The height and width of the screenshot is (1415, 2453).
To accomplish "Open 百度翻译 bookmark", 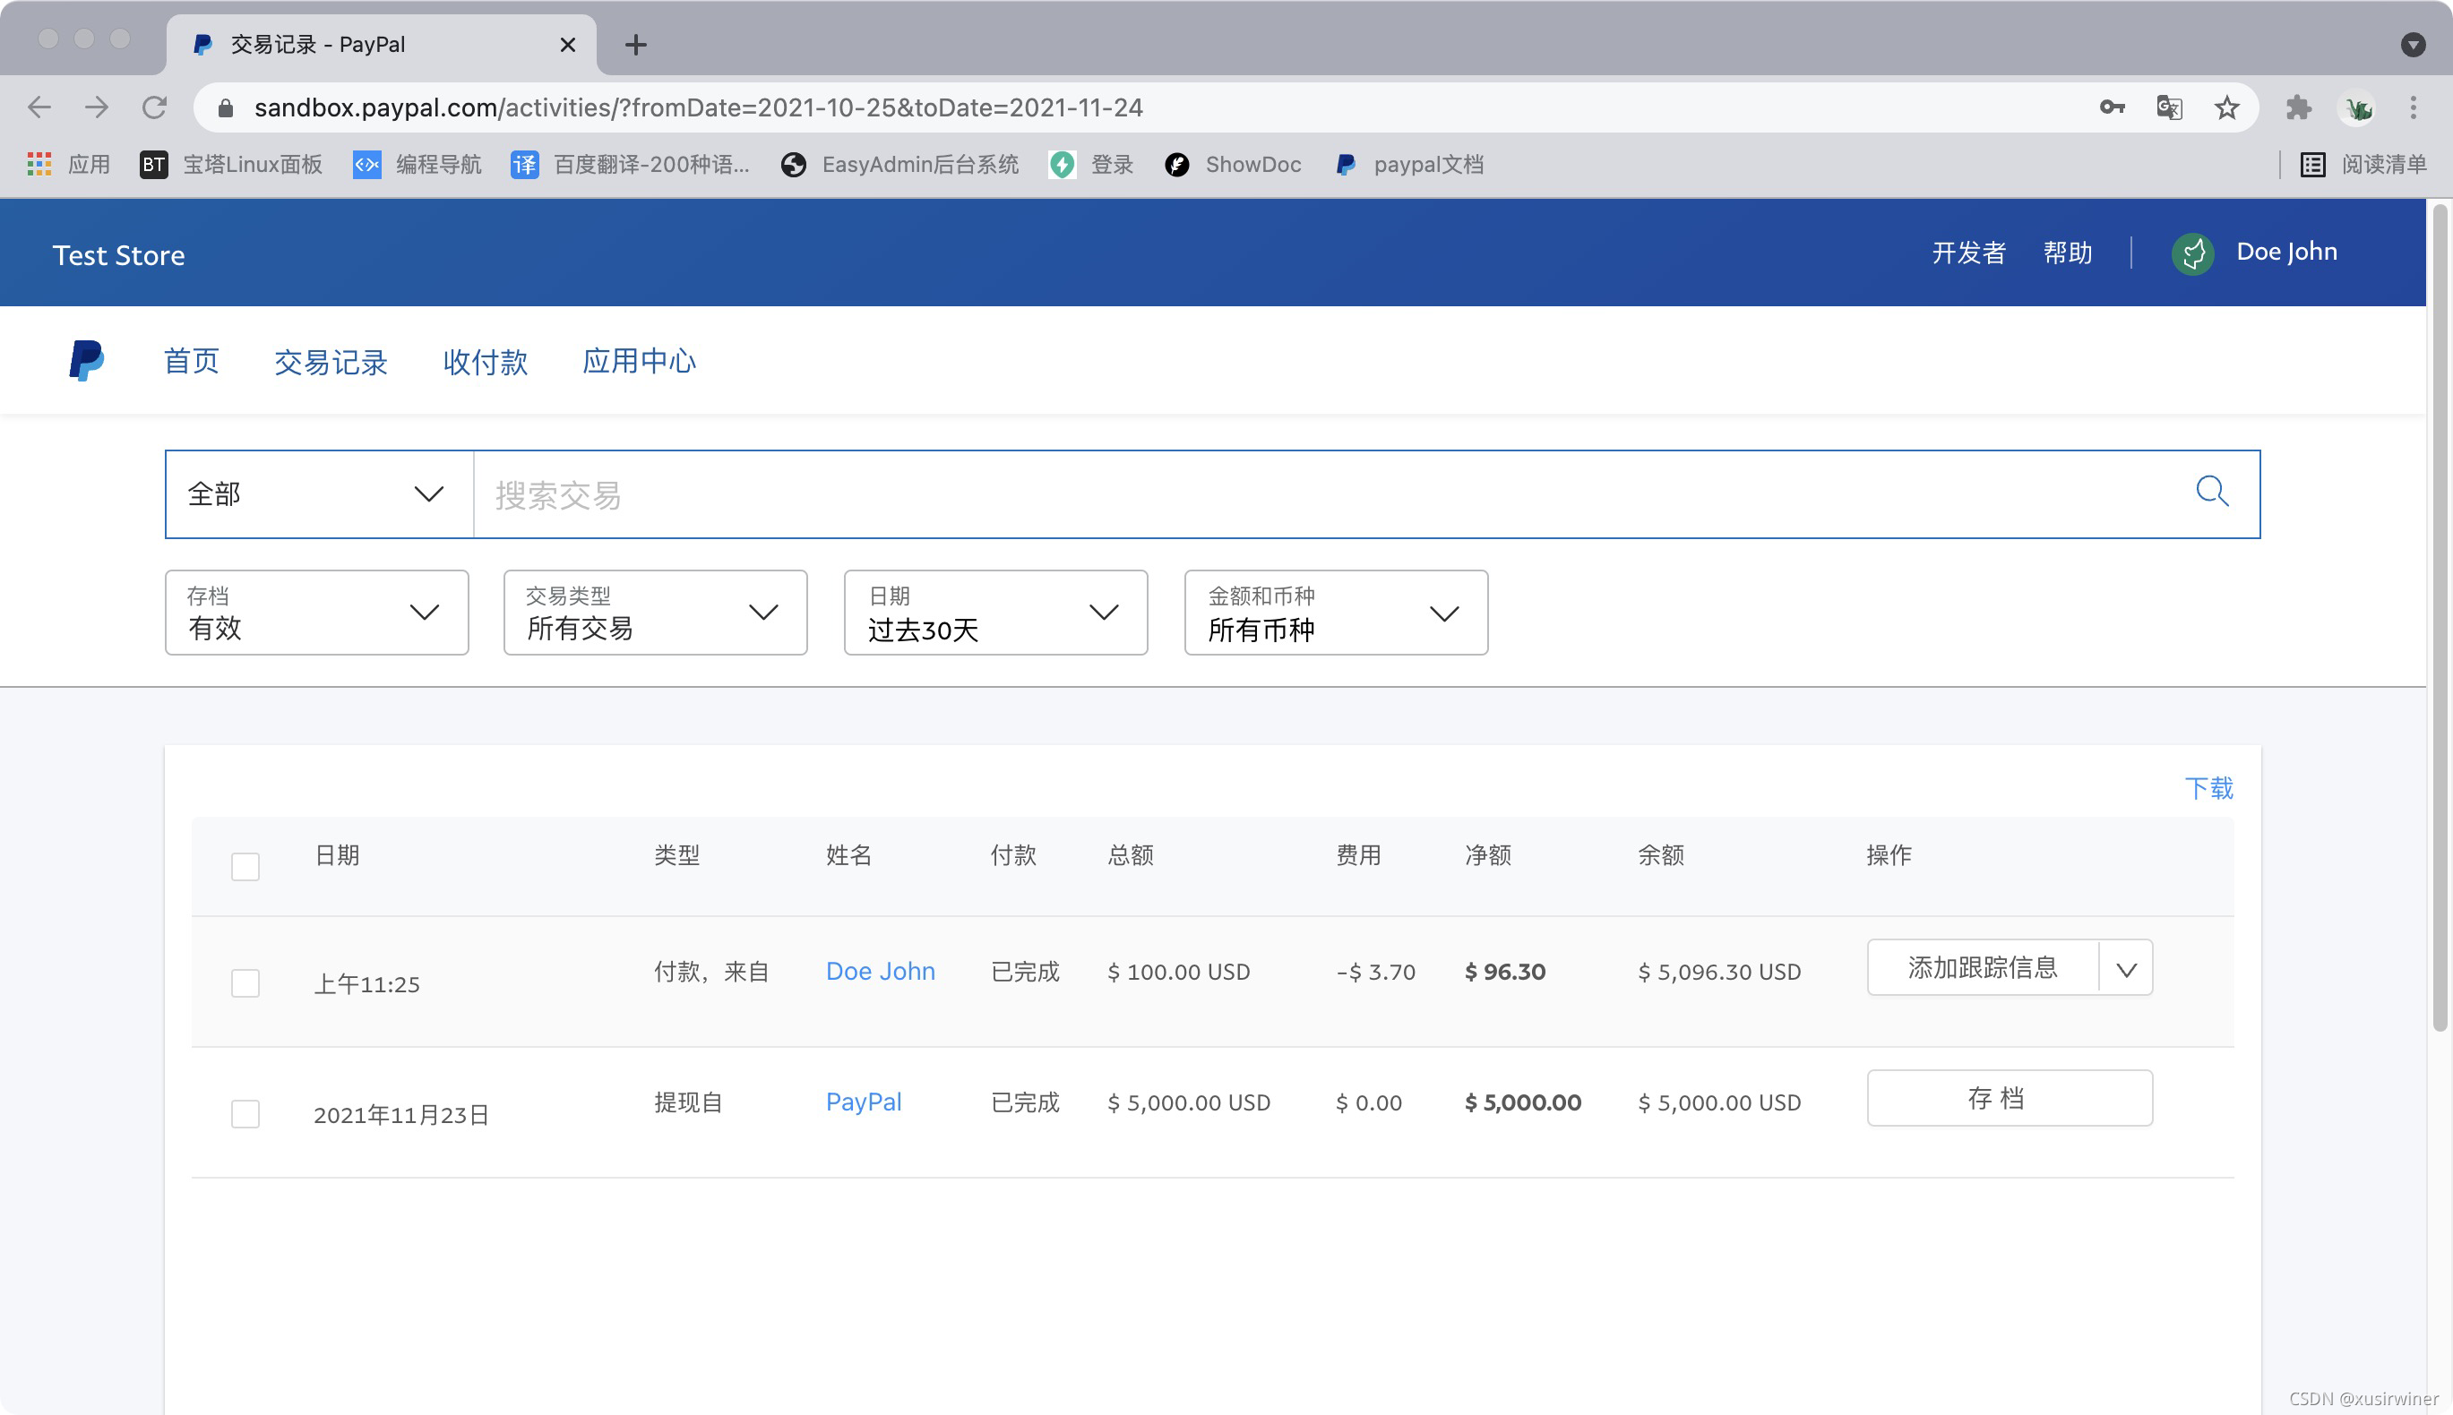I will (630, 164).
